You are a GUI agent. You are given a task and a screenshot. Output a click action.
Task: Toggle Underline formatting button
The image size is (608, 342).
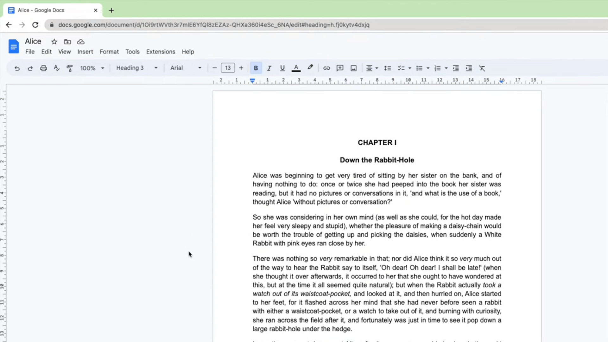tap(282, 68)
